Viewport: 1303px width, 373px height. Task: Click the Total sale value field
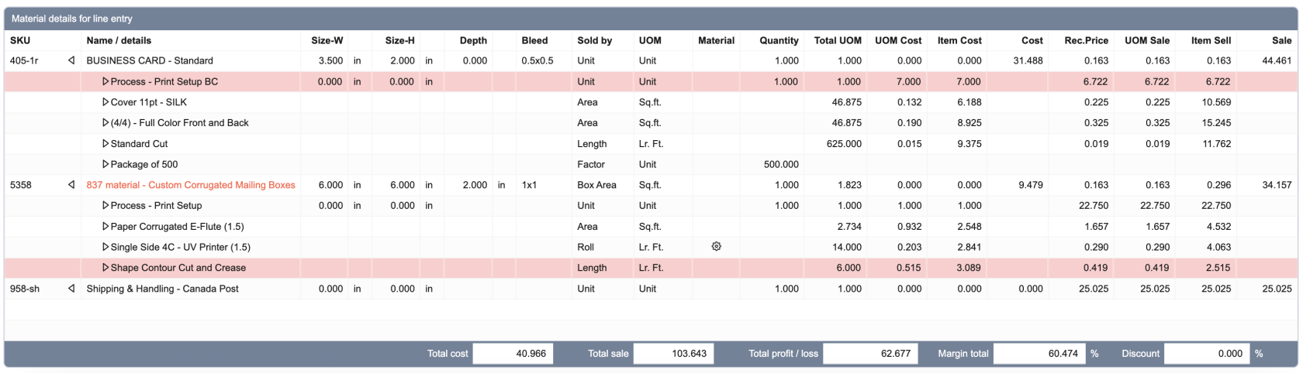coord(672,354)
